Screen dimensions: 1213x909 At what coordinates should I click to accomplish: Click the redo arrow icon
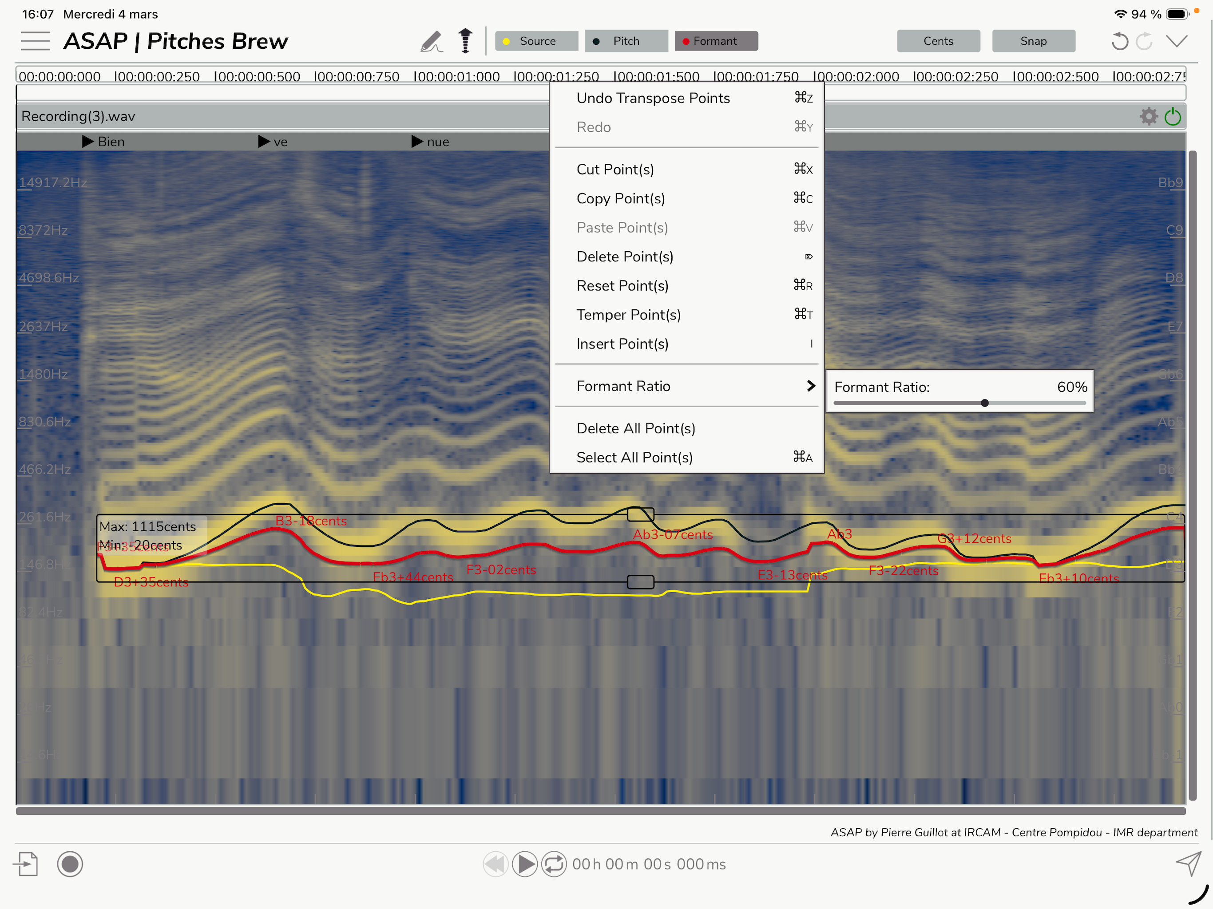click(1144, 42)
